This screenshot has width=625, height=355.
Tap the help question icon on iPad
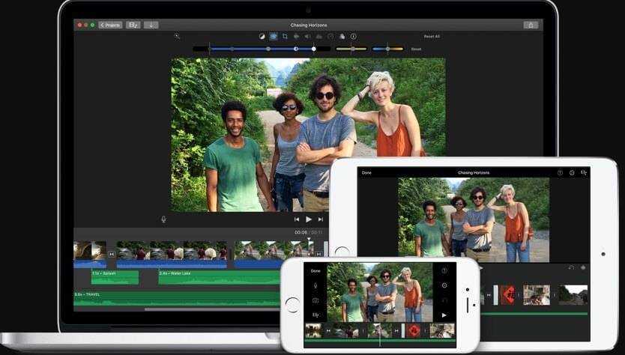560,173
